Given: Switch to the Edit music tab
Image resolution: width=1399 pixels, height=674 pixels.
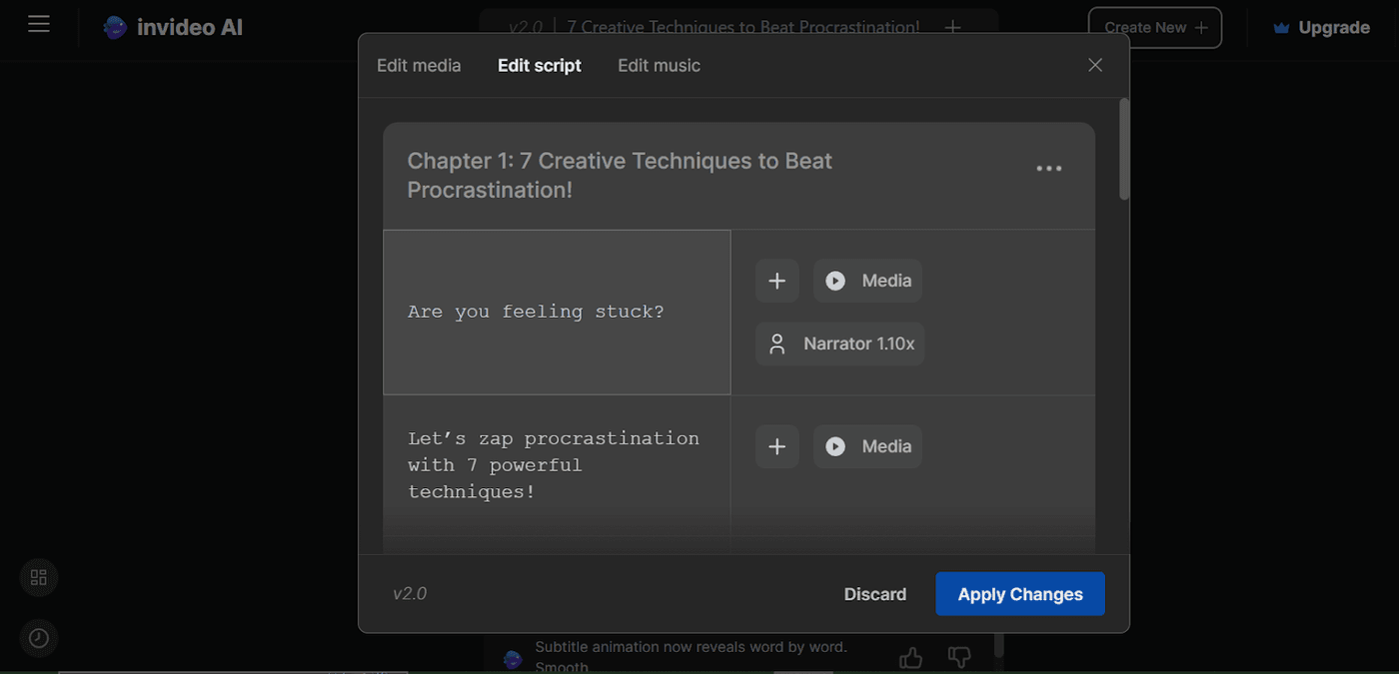Looking at the screenshot, I should click(x=659, y=65).
